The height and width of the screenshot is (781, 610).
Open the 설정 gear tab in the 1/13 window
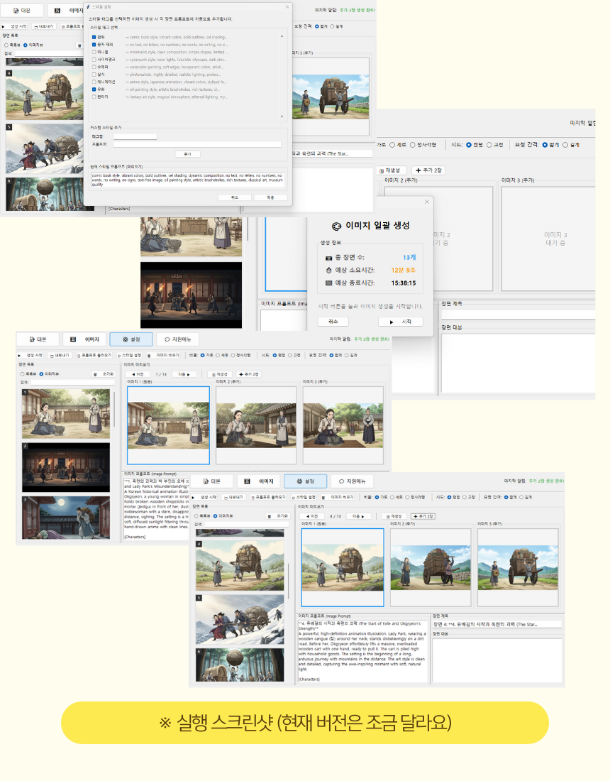pyautogui.click(x=131, y=339)
